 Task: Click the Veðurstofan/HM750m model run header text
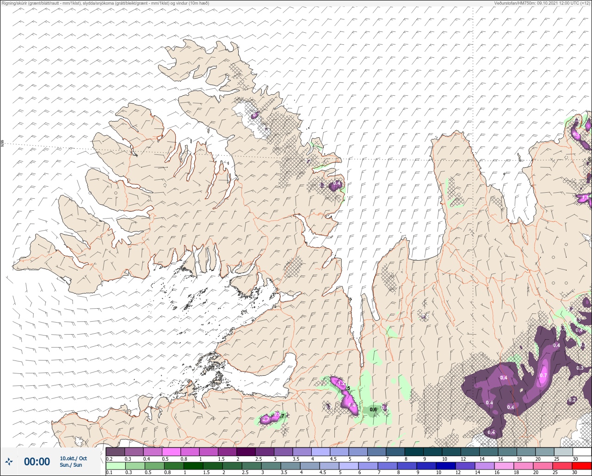click(x=543, y=3)
